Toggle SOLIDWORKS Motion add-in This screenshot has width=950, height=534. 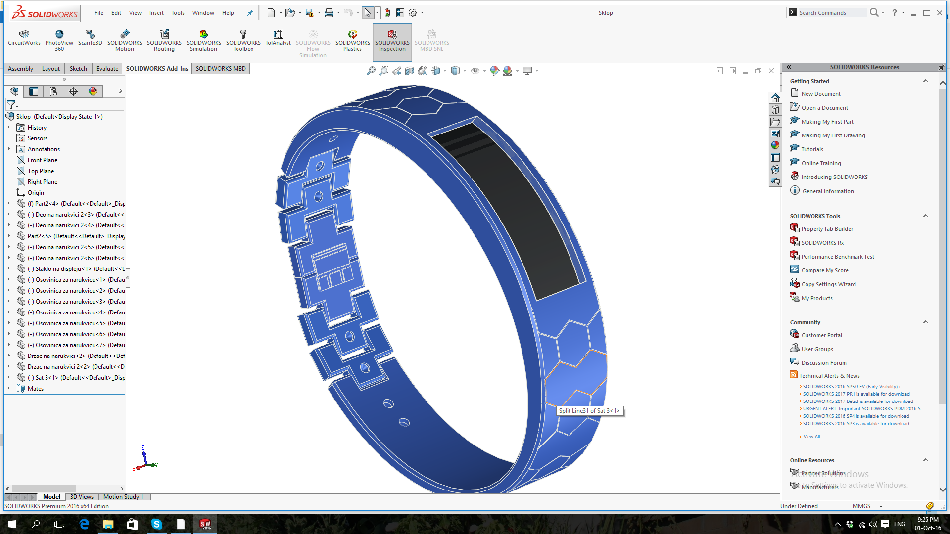(x=125, y=40)
